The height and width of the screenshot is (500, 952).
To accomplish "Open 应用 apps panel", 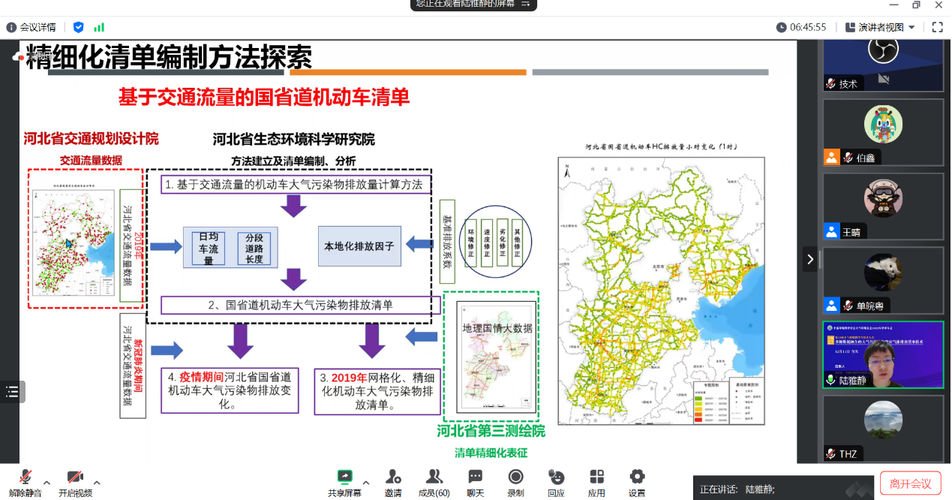I will [596, 483].
